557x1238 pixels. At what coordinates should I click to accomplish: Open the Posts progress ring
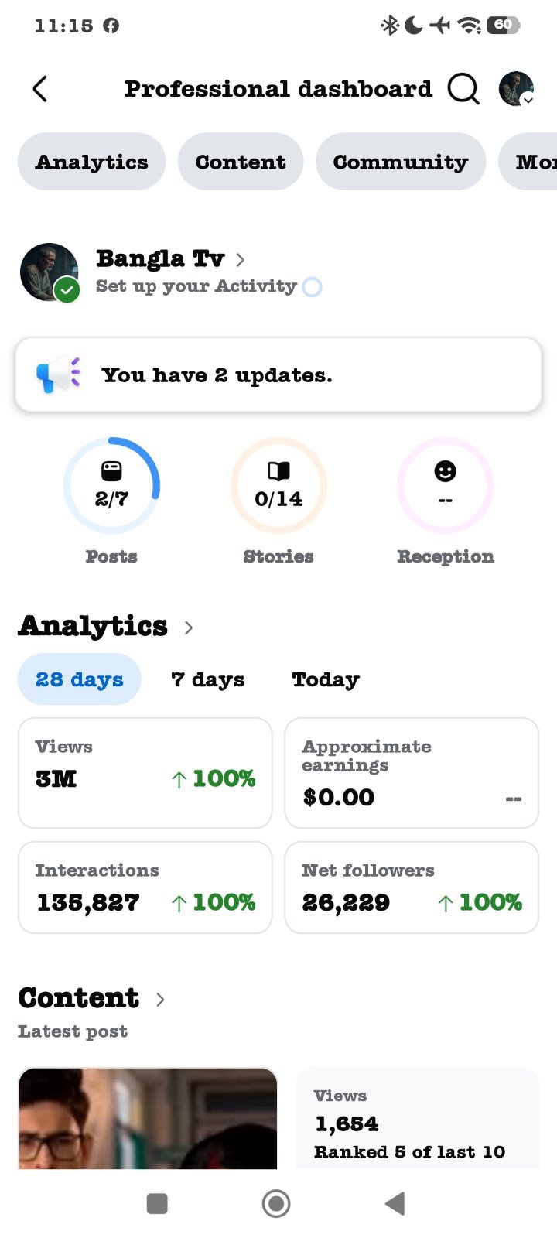coord(111,486)
